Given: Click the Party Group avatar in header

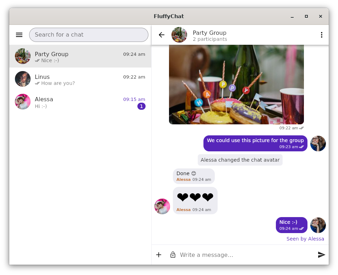Looking at the screenshot, I should 179,35.
